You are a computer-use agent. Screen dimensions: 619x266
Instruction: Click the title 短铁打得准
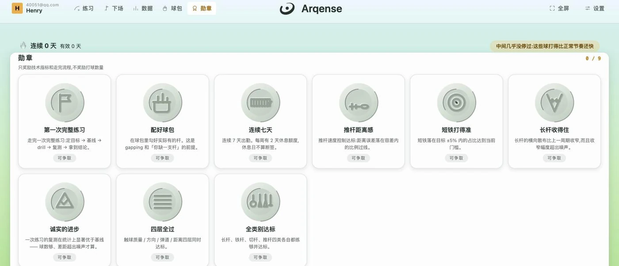[456, 130]
